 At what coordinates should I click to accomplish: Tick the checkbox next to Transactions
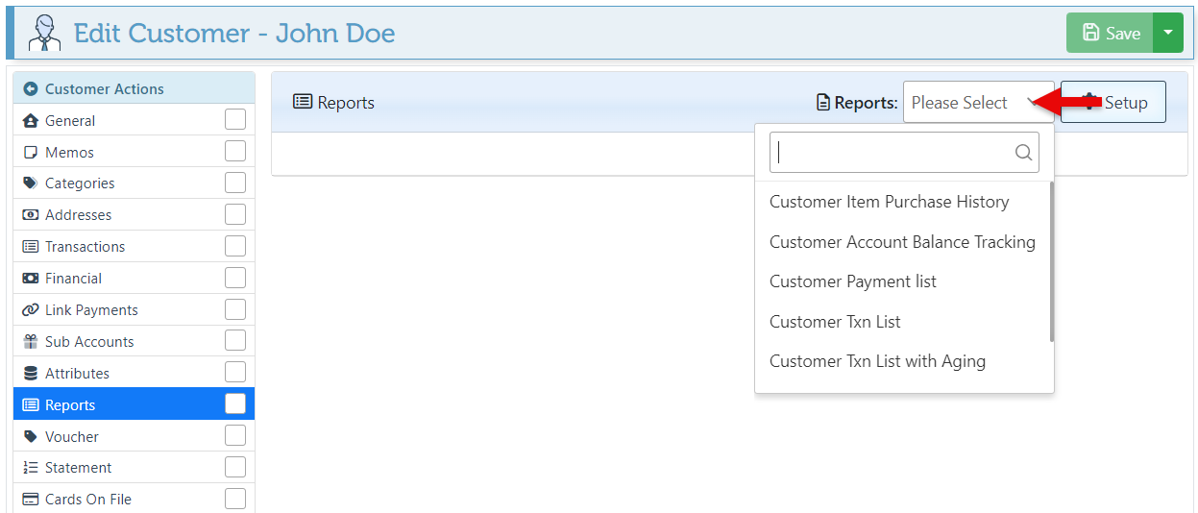(x=235, y=247)
